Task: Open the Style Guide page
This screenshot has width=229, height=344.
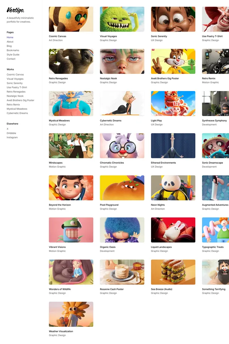Action: [13, 54]
